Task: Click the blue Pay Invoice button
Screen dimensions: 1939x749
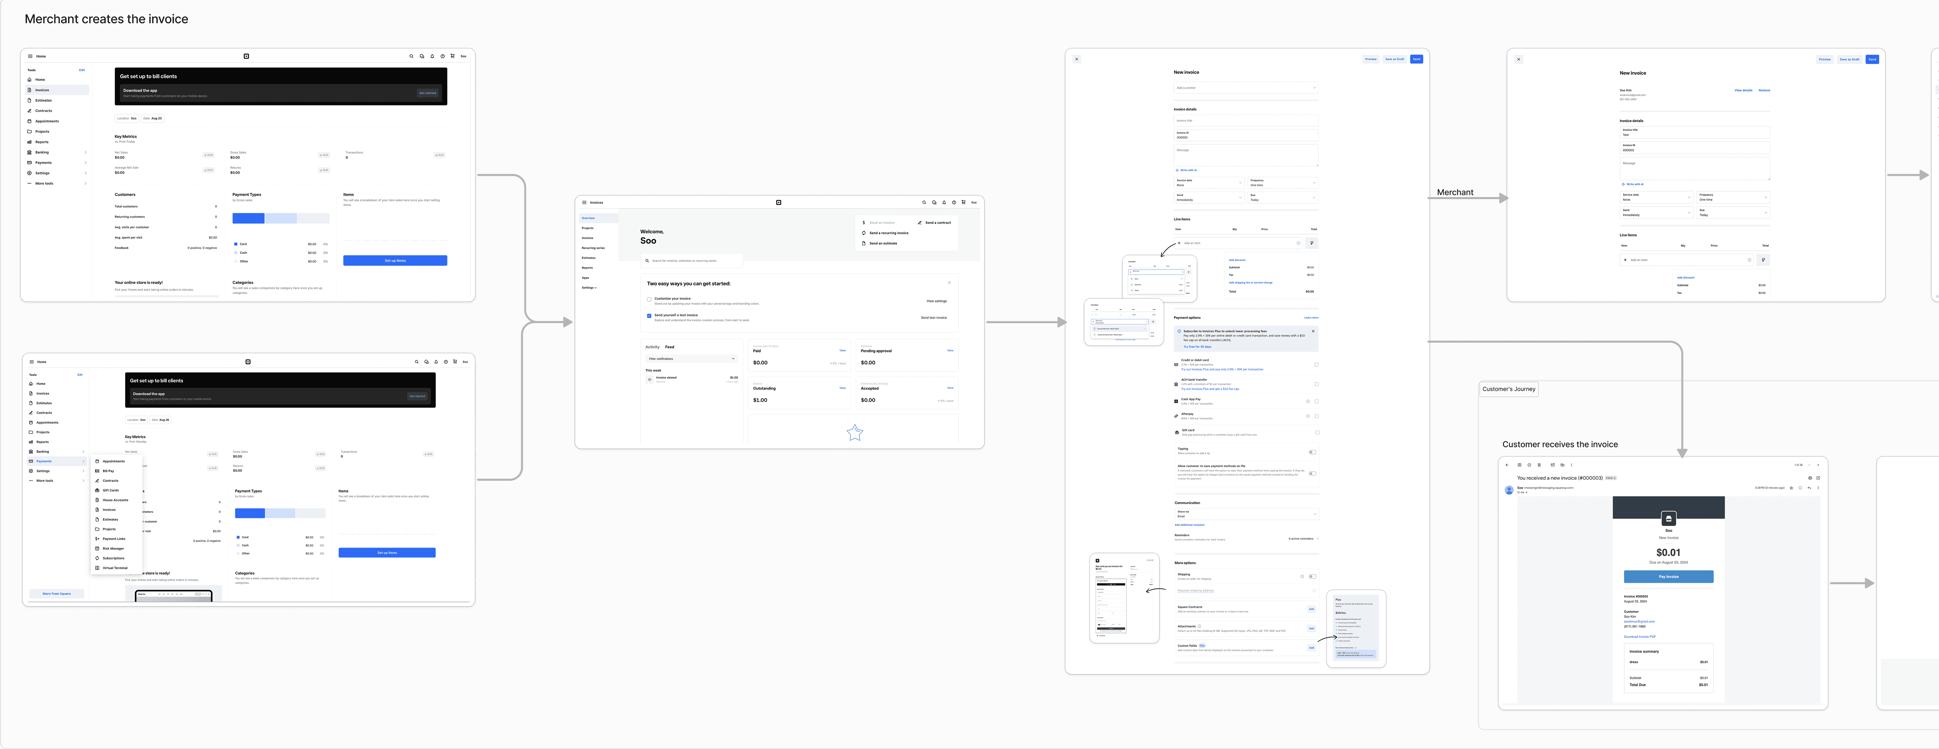Action: pyautogui.click(x=1668, y=577)
